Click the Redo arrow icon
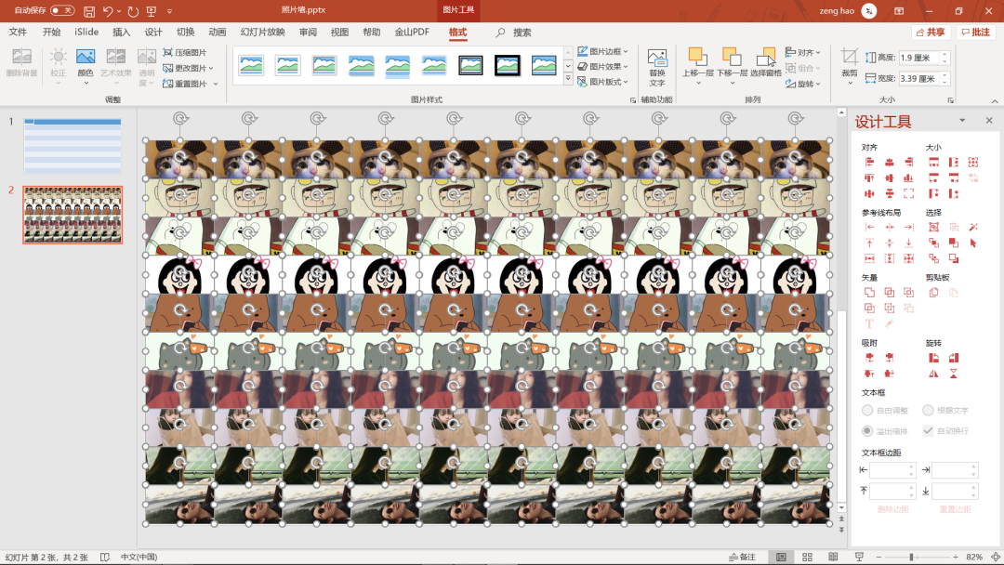 point(133,11)
